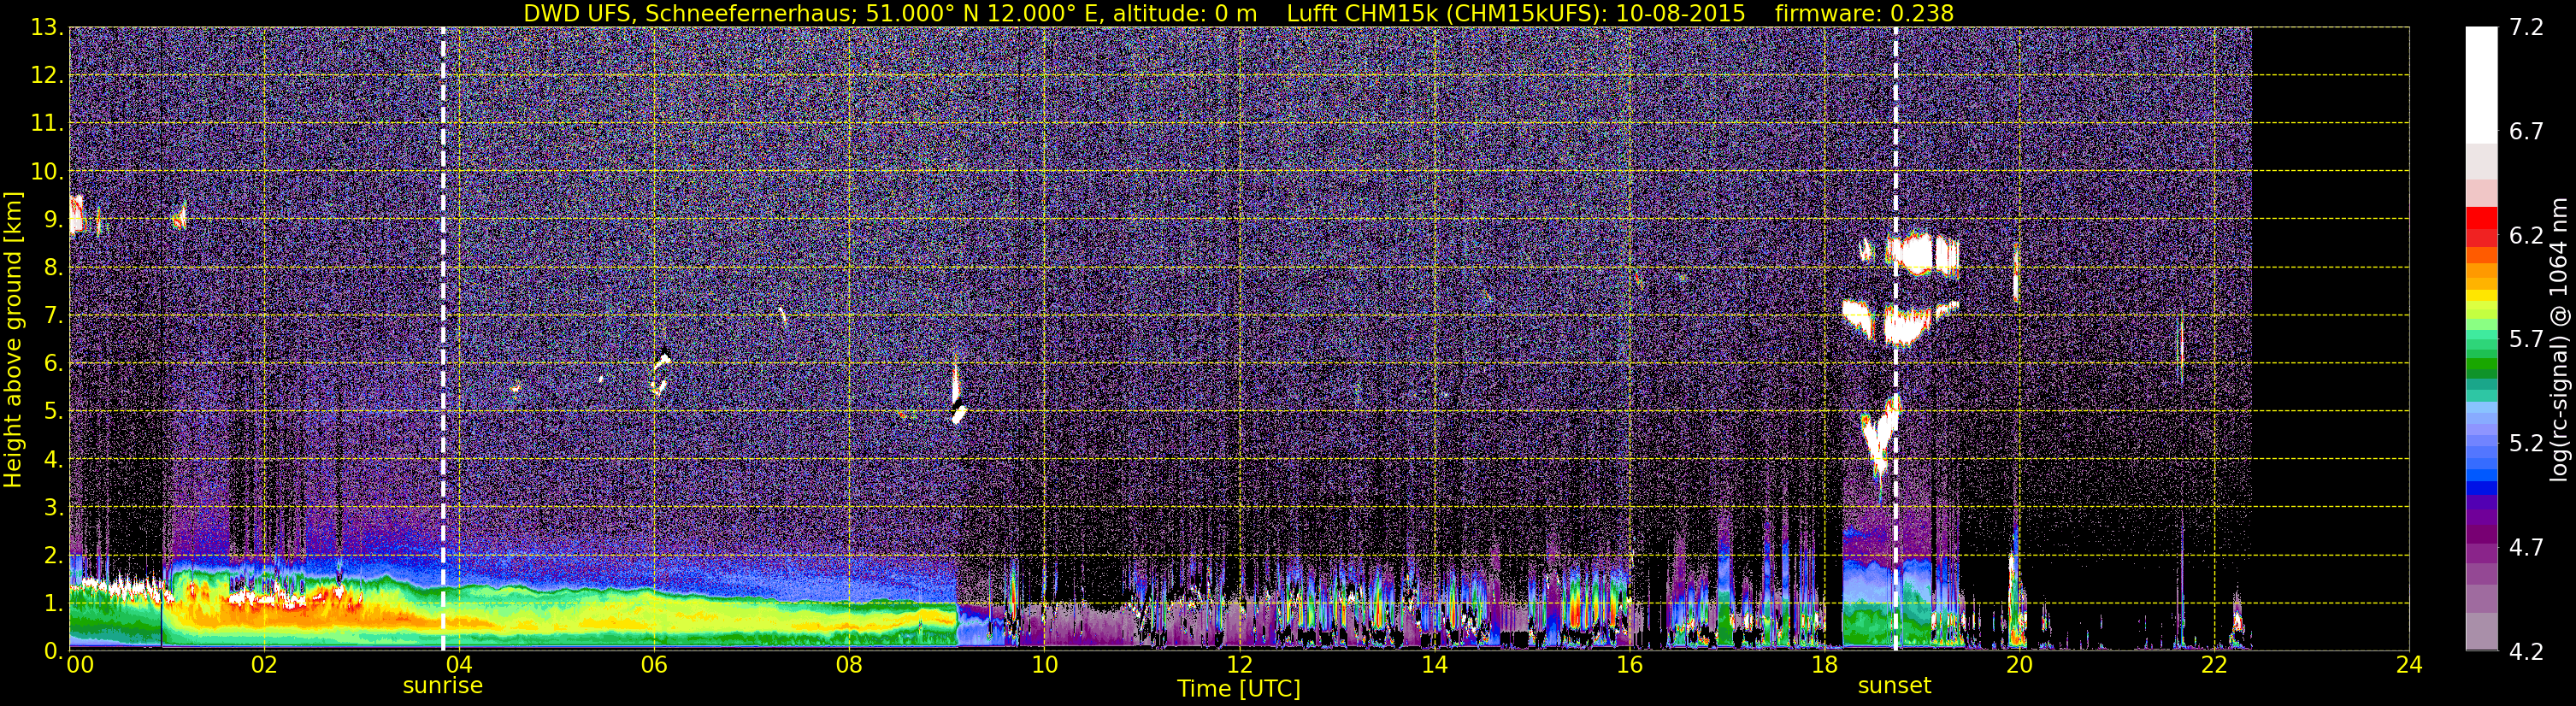
Task: Click the 'sunset' label below the axis
Action: pyautogui.click(x=1894, y=686)
